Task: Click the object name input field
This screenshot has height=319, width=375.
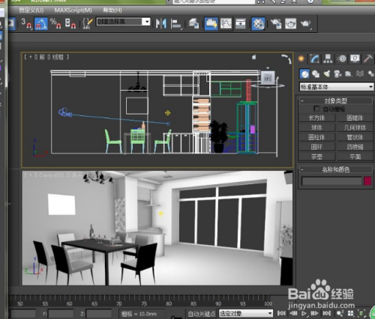Action: [331, 181]
